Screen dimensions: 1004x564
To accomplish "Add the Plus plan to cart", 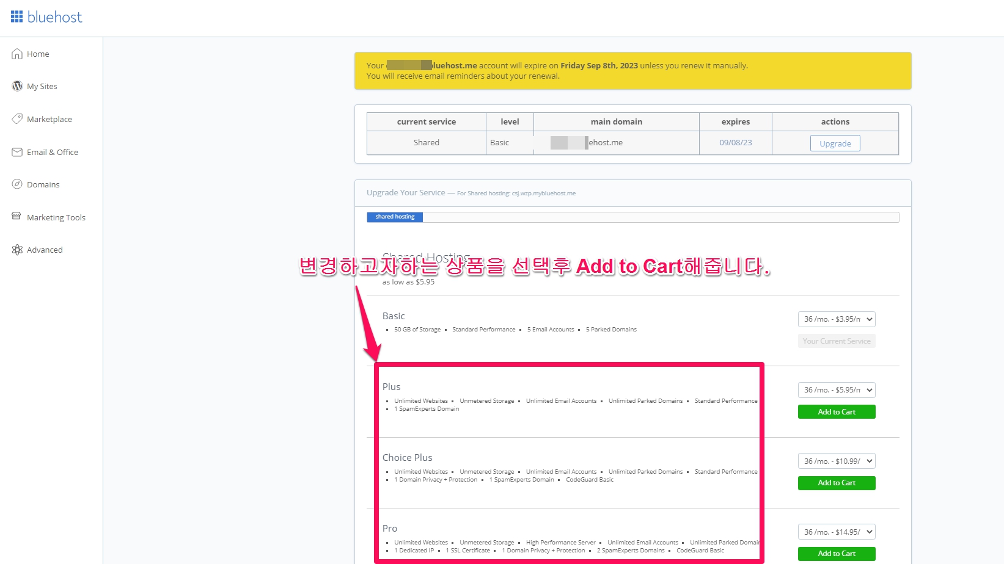I will (x=837, y=412).
